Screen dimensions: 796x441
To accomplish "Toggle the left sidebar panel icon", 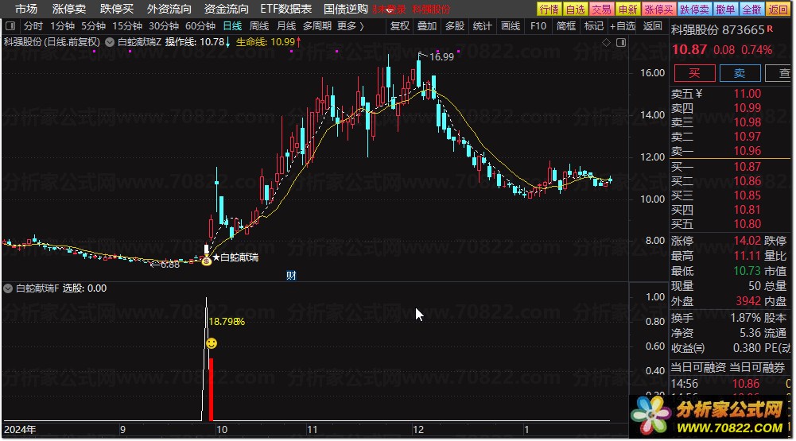I will coord(10,26).
